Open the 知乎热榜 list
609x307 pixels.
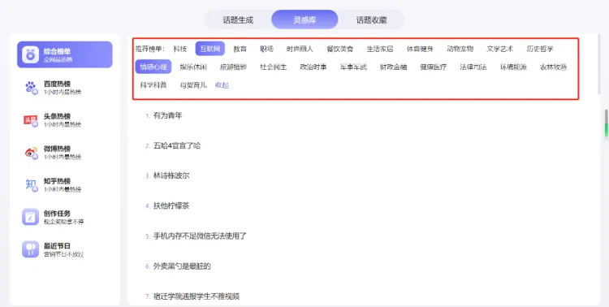point(65,185)
